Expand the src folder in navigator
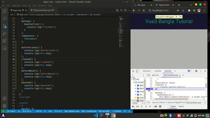The width and height of the screenshot is (210, 118). click(x=136, y=95)
